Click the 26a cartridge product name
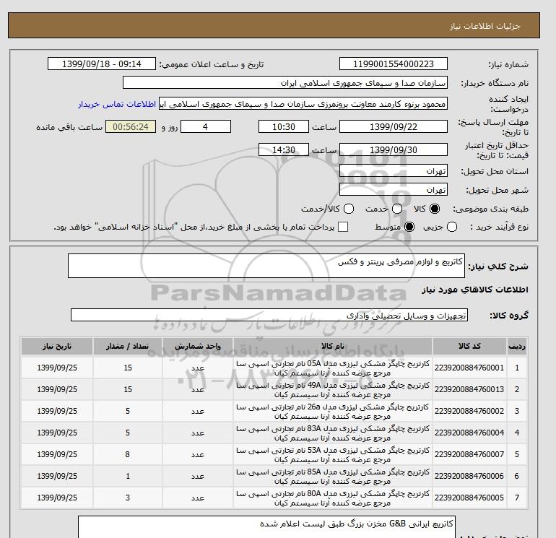 333,412
